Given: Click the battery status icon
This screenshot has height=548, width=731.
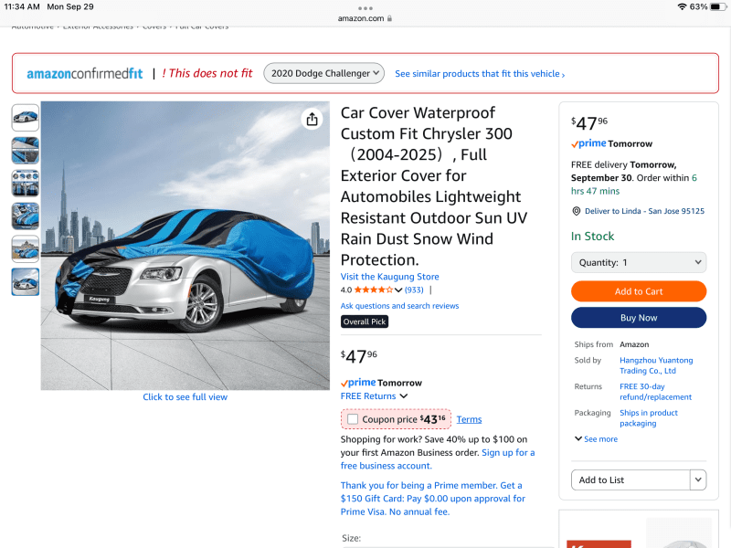Looking at the screenshot, I should click(716, 6).
